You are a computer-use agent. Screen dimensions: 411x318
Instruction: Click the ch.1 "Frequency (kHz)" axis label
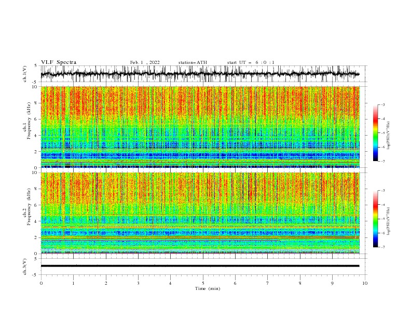click(x=29, y=120)
